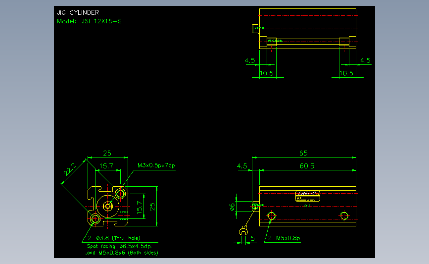Click the horizontal 25 width dimension
This screenshot has height=264, width=429.
107,153
